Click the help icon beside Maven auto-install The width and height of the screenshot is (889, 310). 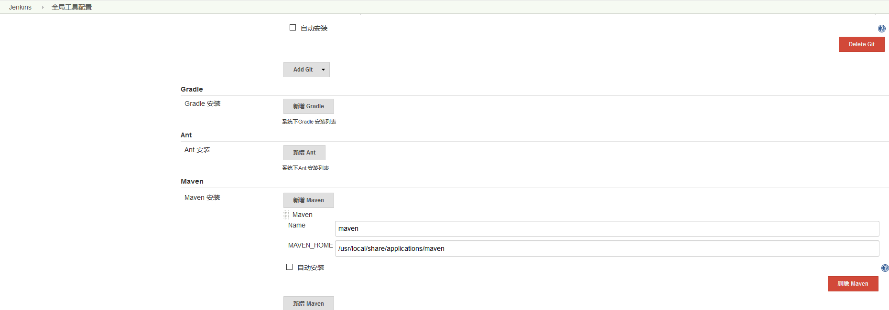(885, 268)
